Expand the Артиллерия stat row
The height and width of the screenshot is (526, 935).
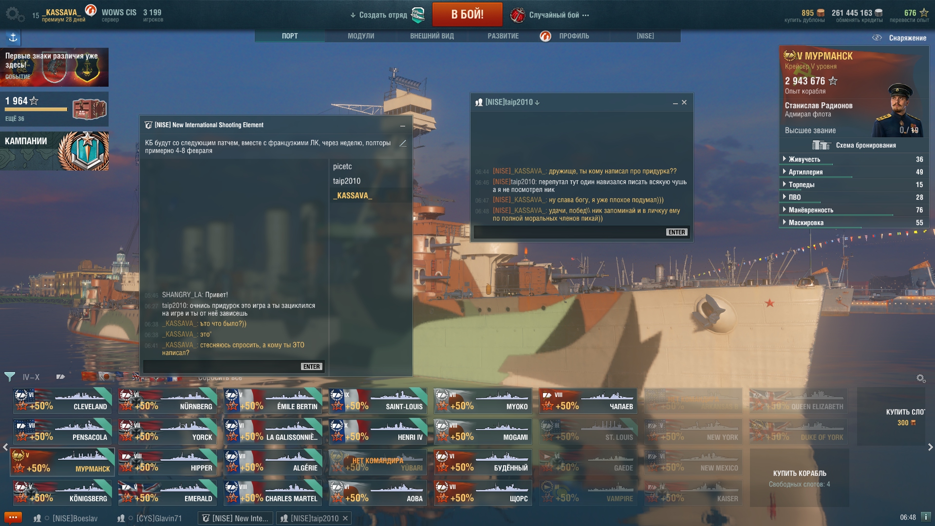tap(853, 172)
